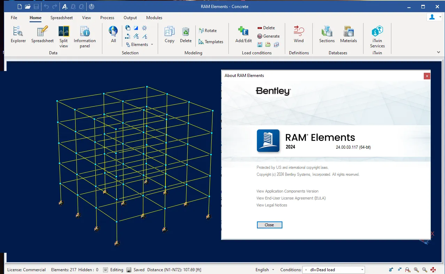Screen dimensions: 445x274
Task: Switch to the Output ribbon tab
Action: tap(130, 18)
